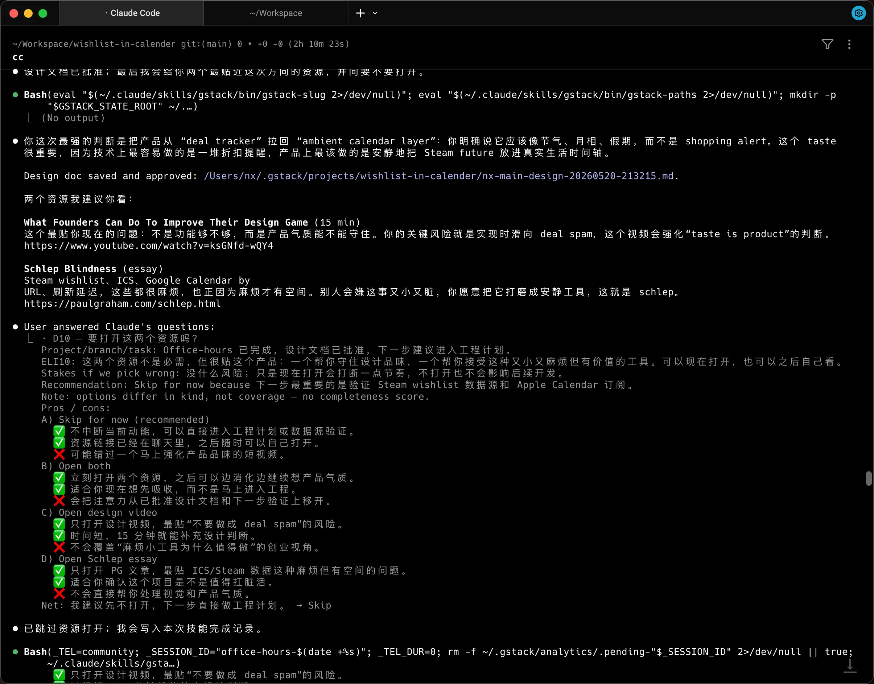Open the YouTube watch link

coord(149,246)
